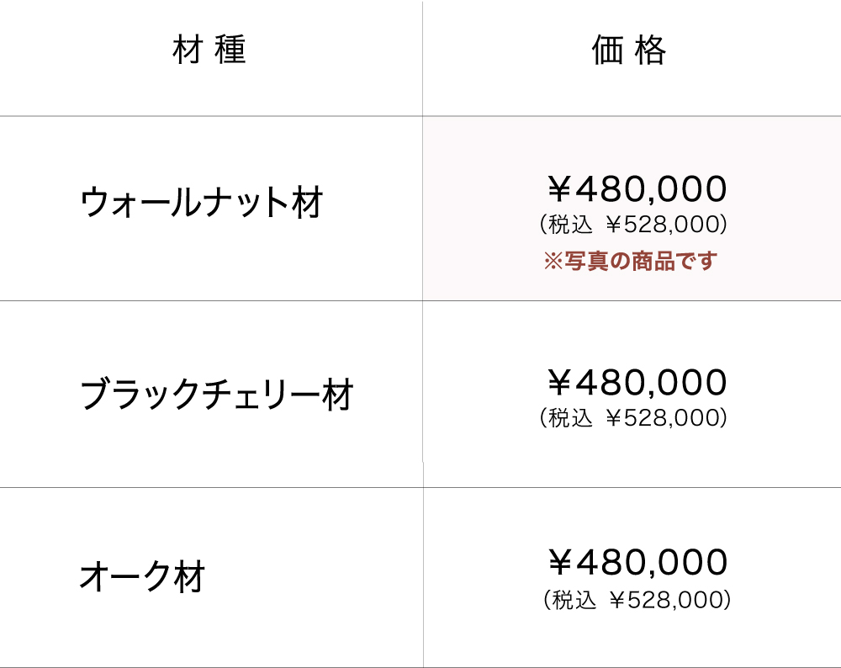841x668 pixels.
Task: Click the ¥480,000 price for ブラックチェリー材
Action: pyautogui.click(x=636, y=383)
